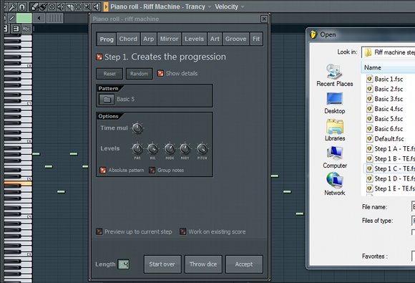Click the PAN levels knob
This screenshot has height=283, width=415.
tap(137, 149)
